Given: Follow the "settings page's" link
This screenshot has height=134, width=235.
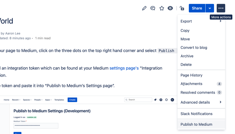Looking at the screenshot, I should pos(124,68).
